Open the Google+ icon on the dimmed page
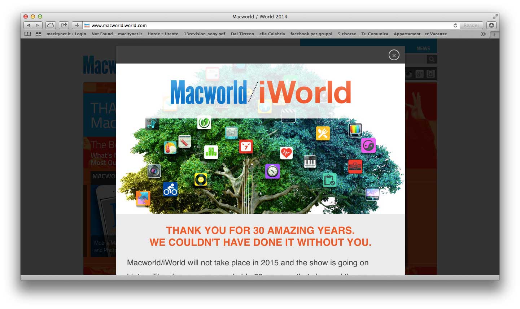This screenshot has width=520, height=309. coord(419,74)
